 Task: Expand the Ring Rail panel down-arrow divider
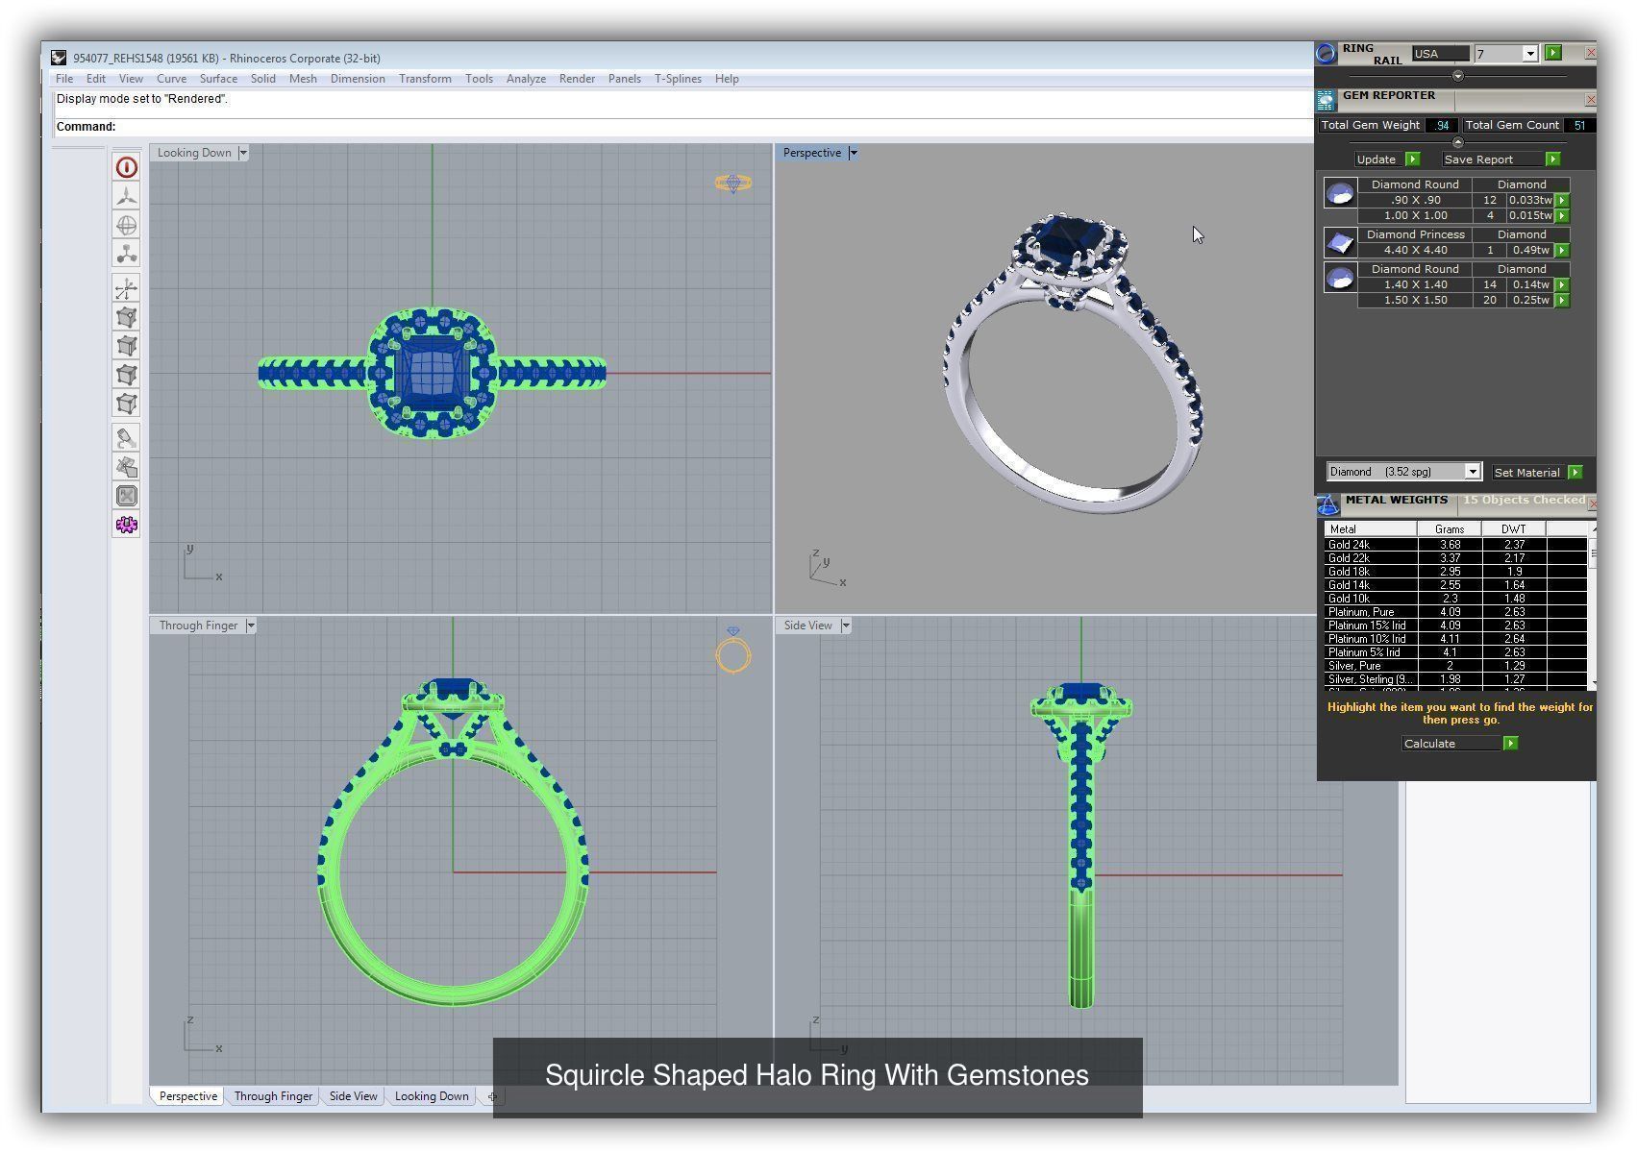(1457, 76)
